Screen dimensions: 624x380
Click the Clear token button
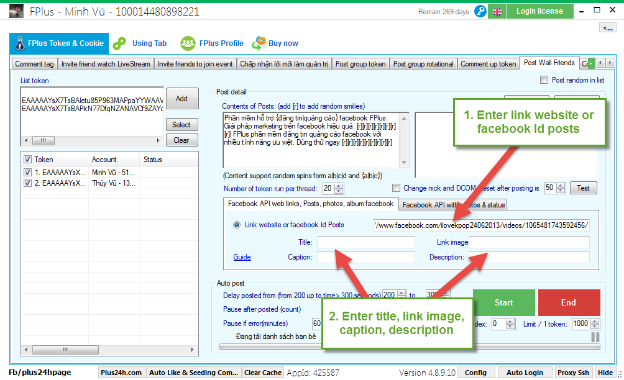(182, 140)
